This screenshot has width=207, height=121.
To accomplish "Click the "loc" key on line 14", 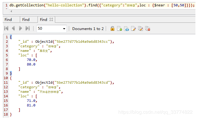I will tap(24, 96).
